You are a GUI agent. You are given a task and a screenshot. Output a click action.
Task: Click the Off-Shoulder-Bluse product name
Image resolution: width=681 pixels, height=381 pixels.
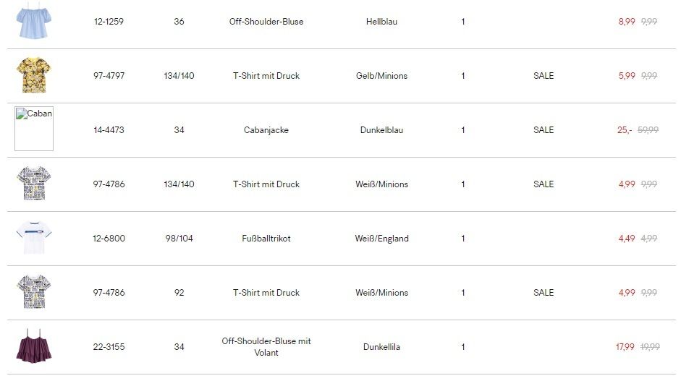coord(266,21)
